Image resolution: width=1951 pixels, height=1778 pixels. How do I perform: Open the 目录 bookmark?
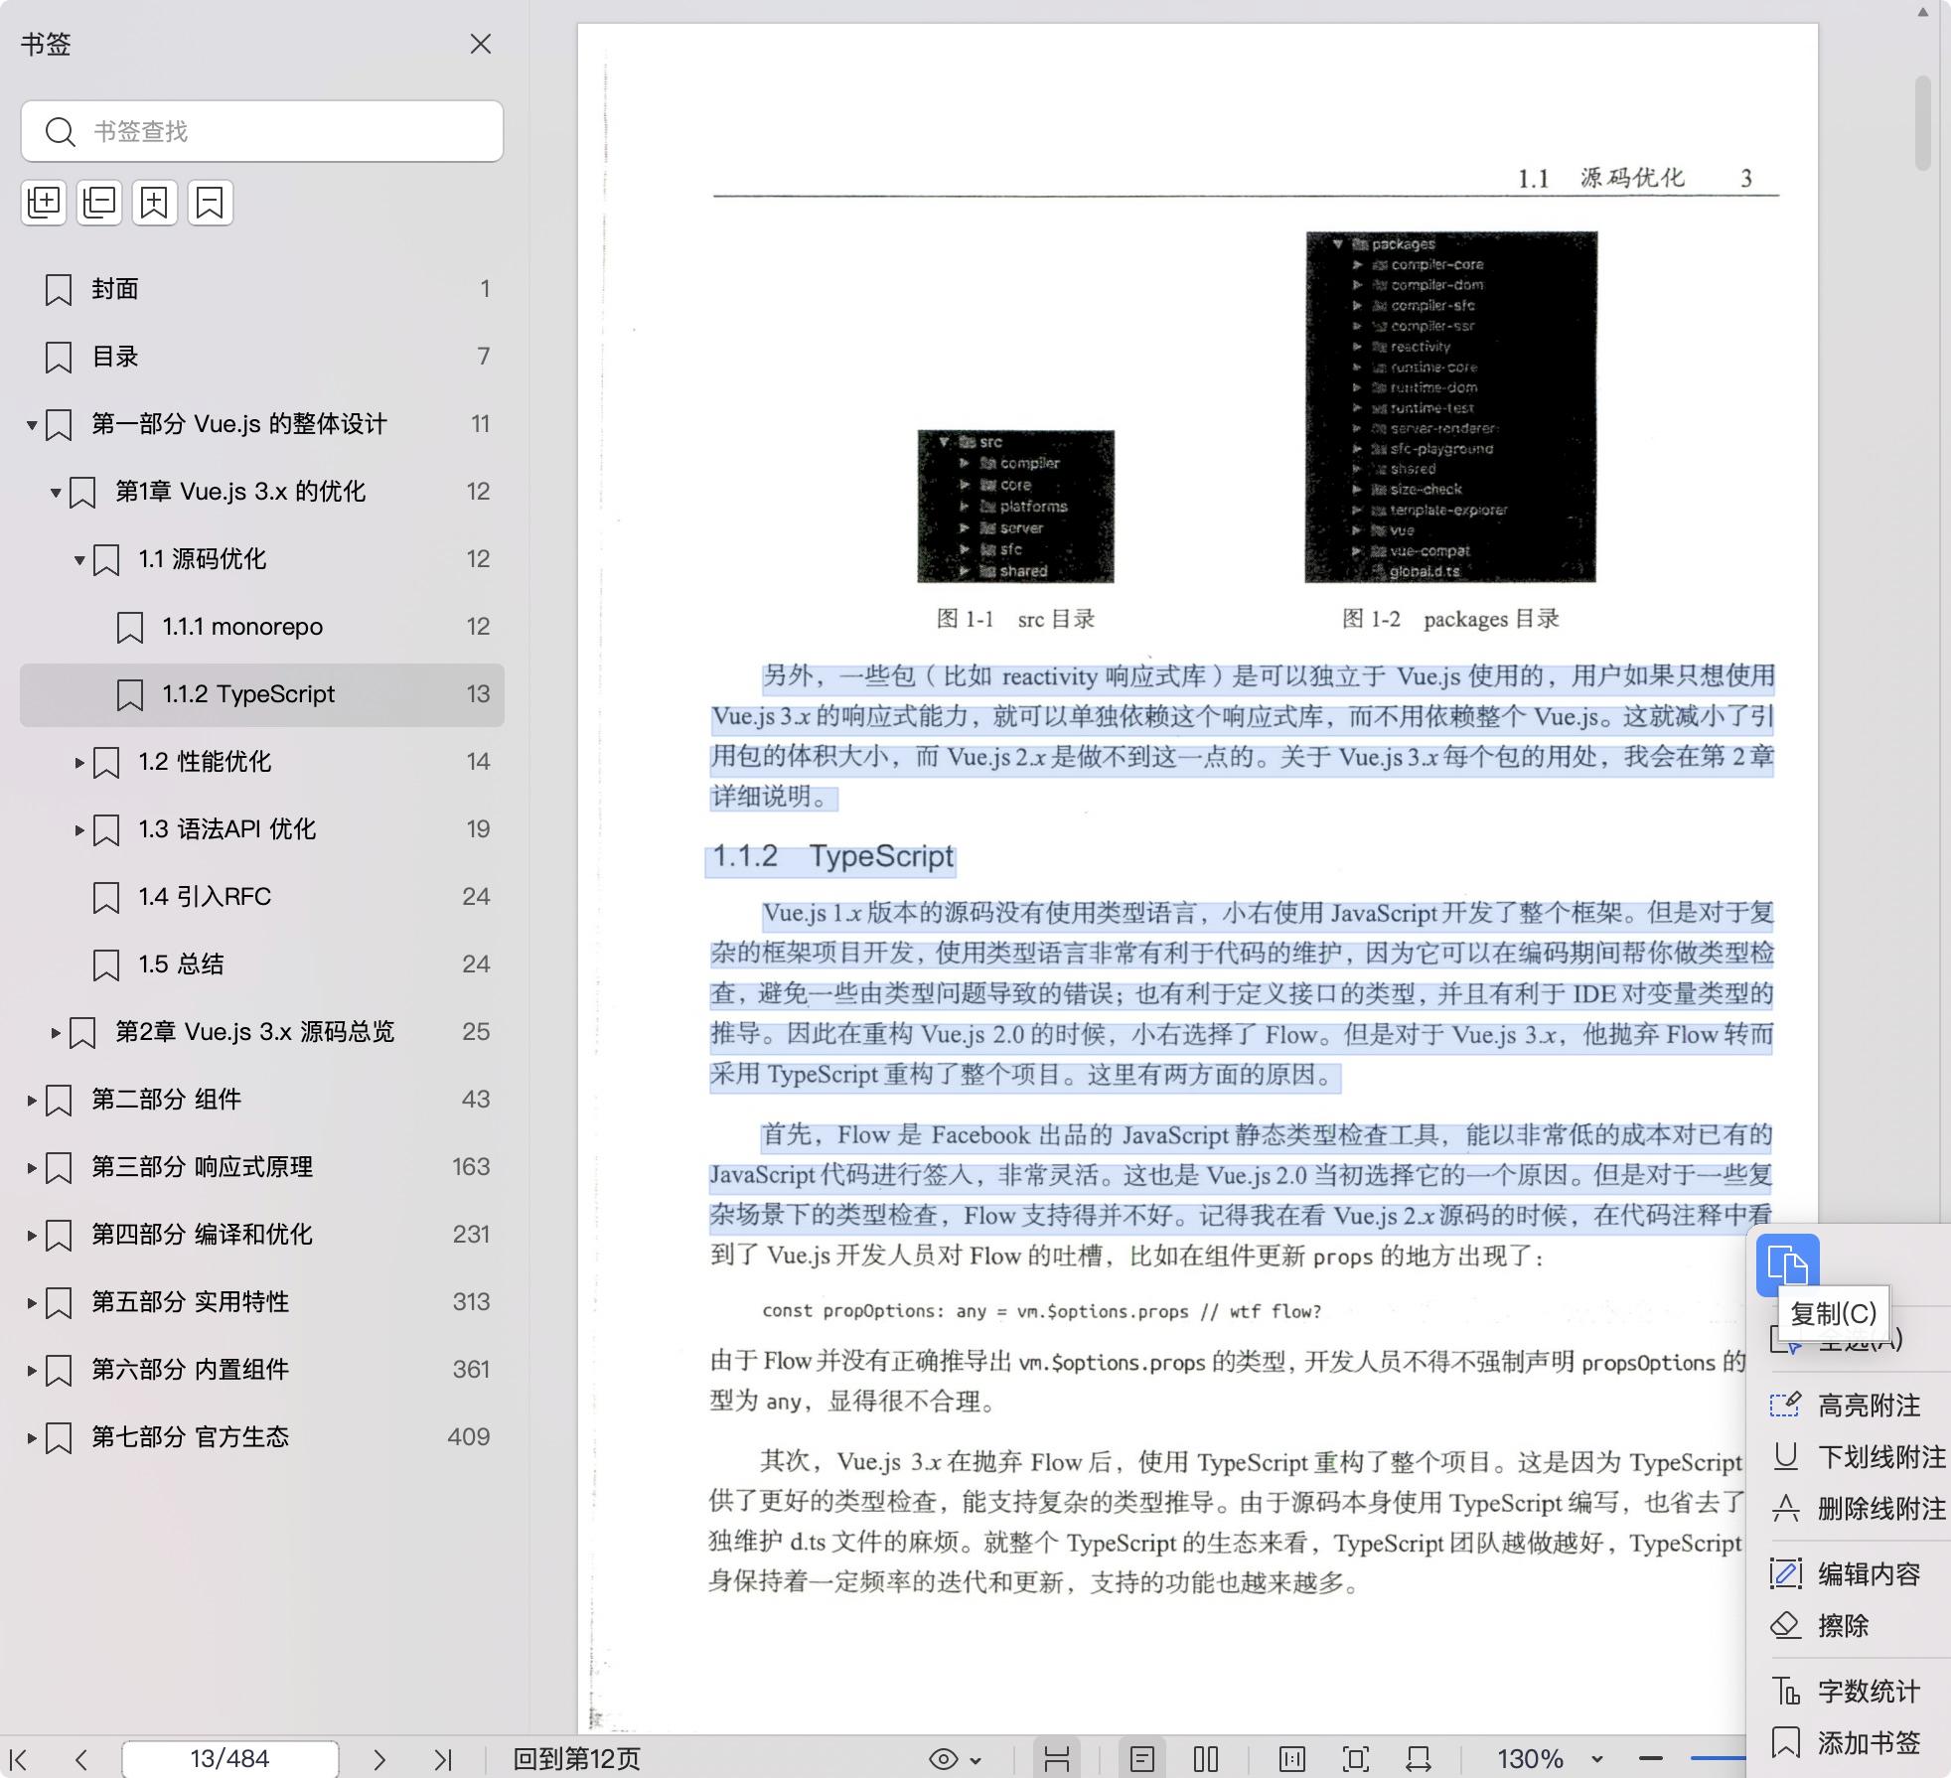tap(262, 357)
